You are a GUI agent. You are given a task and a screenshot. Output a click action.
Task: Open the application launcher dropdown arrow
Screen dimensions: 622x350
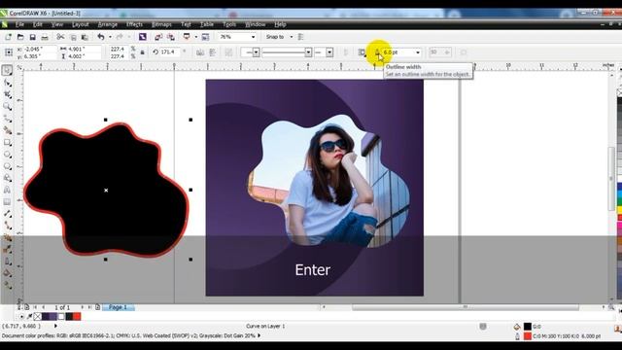click(x=195, y=37)
